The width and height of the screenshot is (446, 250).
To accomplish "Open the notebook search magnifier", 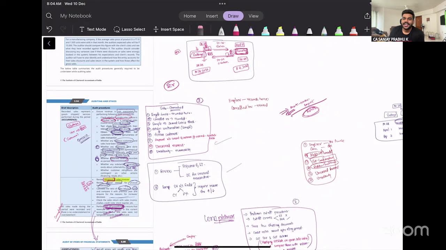I will pyautogui.click(x=49, y=16).
